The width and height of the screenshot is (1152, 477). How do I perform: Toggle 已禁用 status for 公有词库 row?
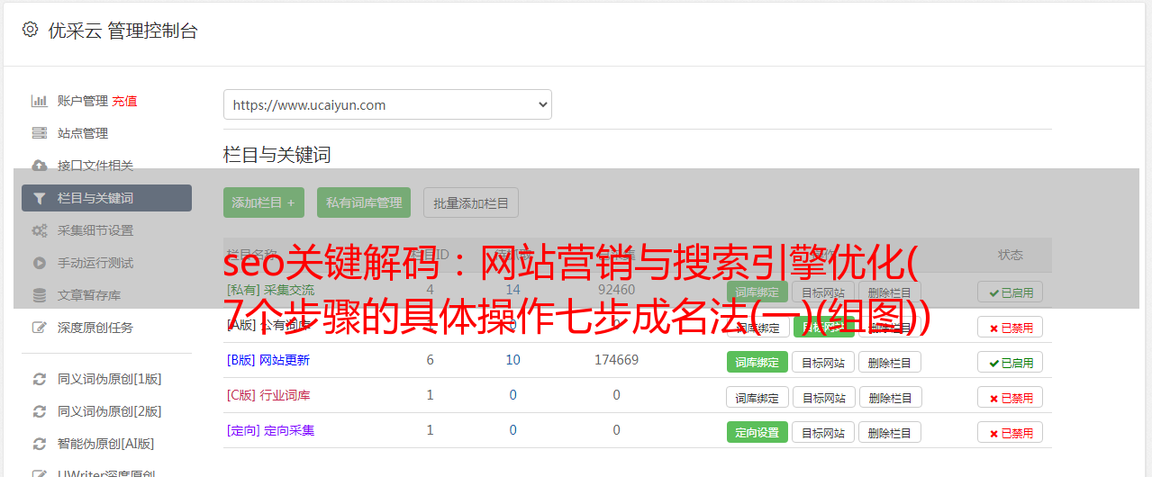point(1010,327)
